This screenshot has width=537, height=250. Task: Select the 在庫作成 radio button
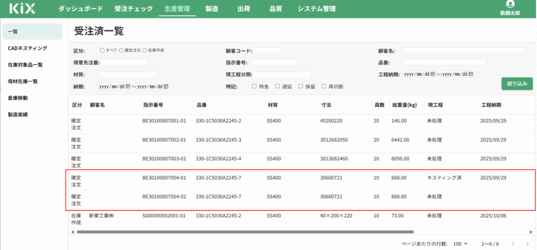[144, 50]
